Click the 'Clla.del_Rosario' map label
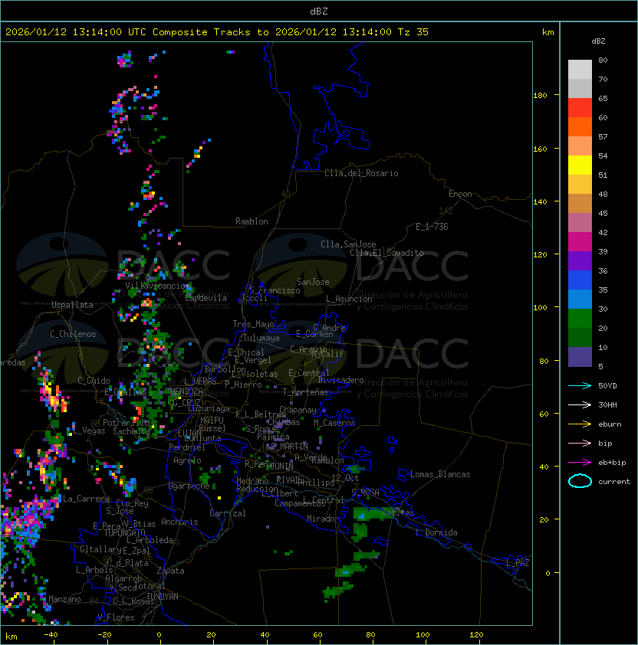 point(361,173)
